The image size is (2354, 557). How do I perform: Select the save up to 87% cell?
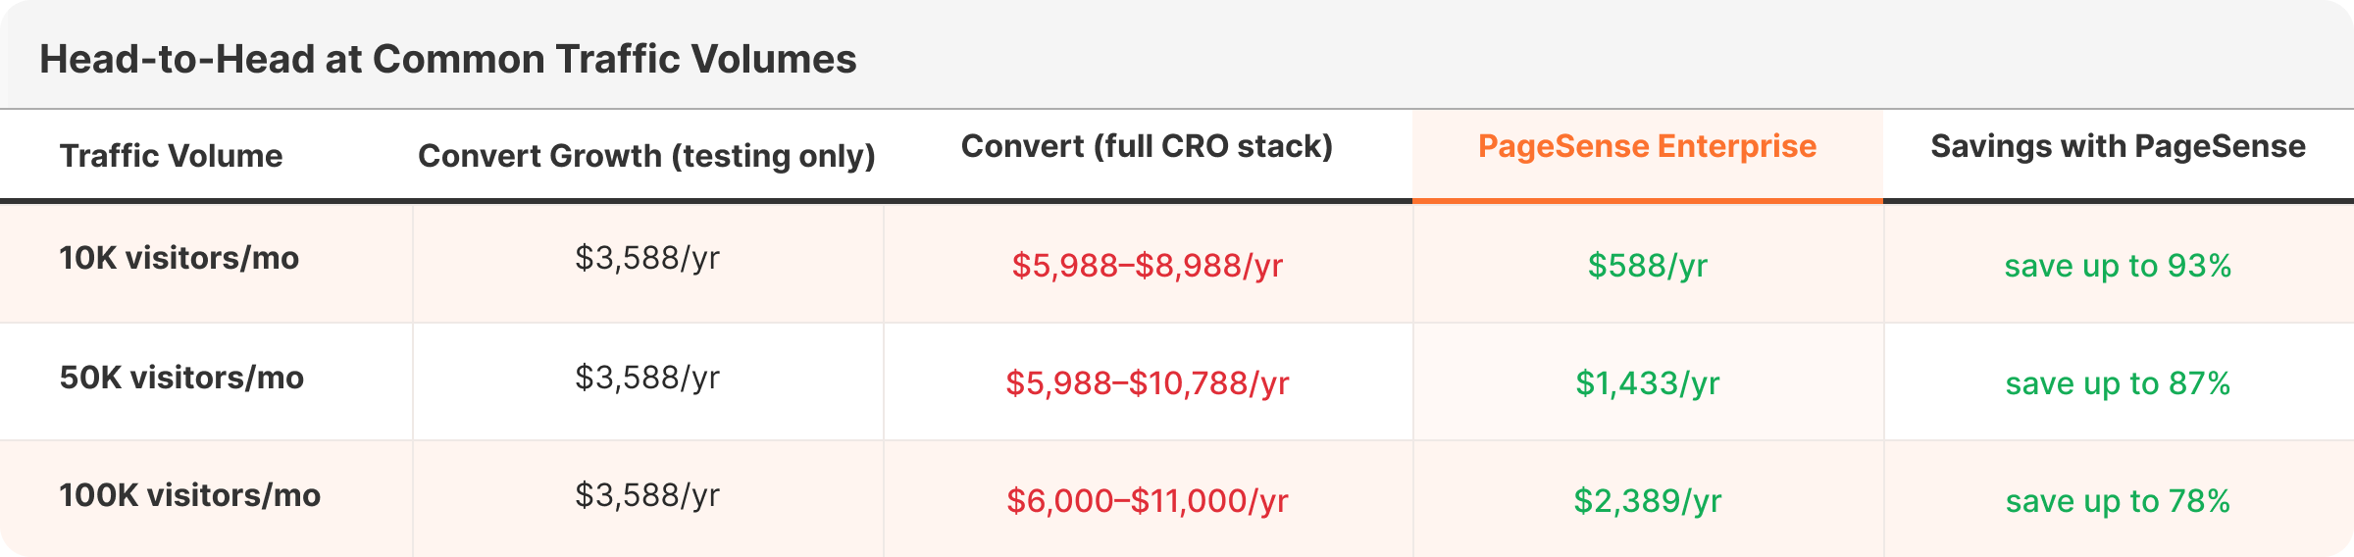click(x=2118, y=383)
